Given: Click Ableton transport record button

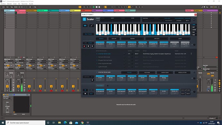Looking at the screenshot, I should (99, 7).
